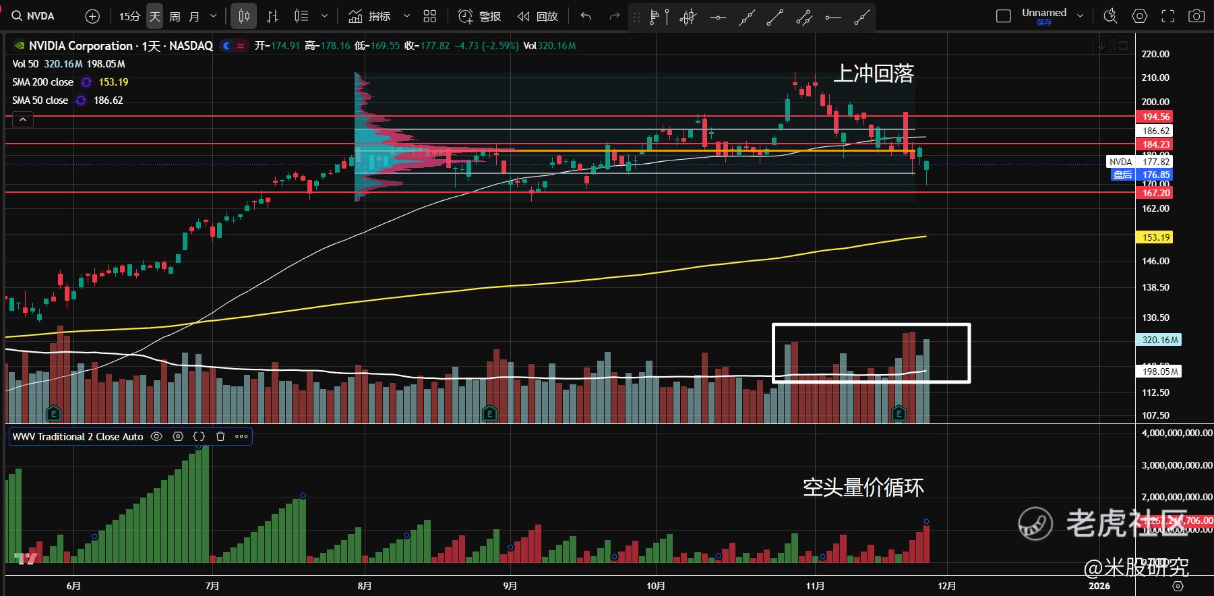This screenshot has height=596, width=1214.
Task: Add a compare symbol with the plus icon
Action: [x=93, y=16]
